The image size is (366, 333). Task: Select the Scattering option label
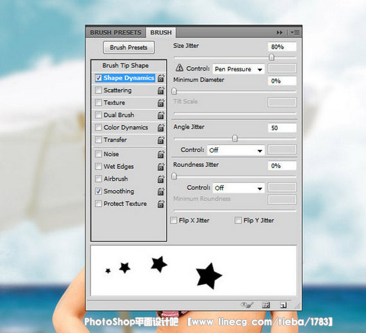(x=117, y=90)
